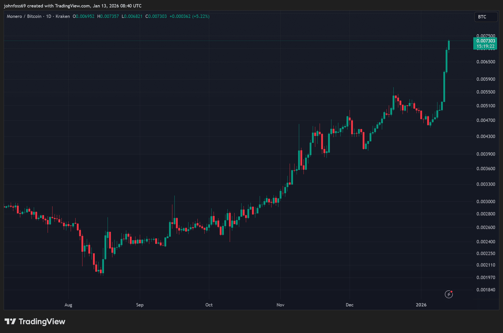The image size is (503, 333).
Task: Click the Nov label on time axis
Action: (x=280, y=305)
